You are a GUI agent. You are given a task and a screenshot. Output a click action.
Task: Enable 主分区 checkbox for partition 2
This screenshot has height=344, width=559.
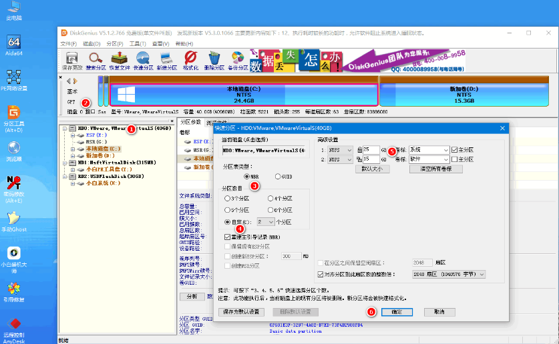455,159
